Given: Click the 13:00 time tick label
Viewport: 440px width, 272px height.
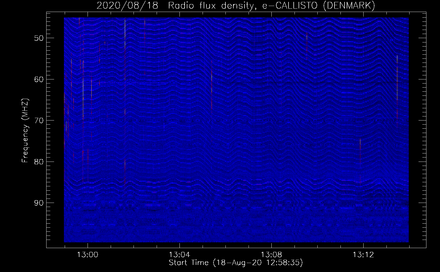Looking at the screenshot, I should coord(88,255).
